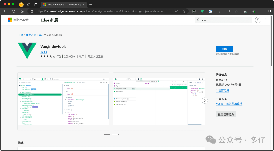Select the Vue.js devtools browser tab
This screenshot has width=274, height=151.
pos(64,5)
